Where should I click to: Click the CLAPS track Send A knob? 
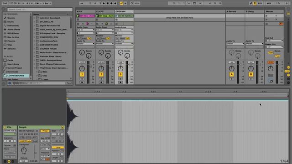coord(101,53)
